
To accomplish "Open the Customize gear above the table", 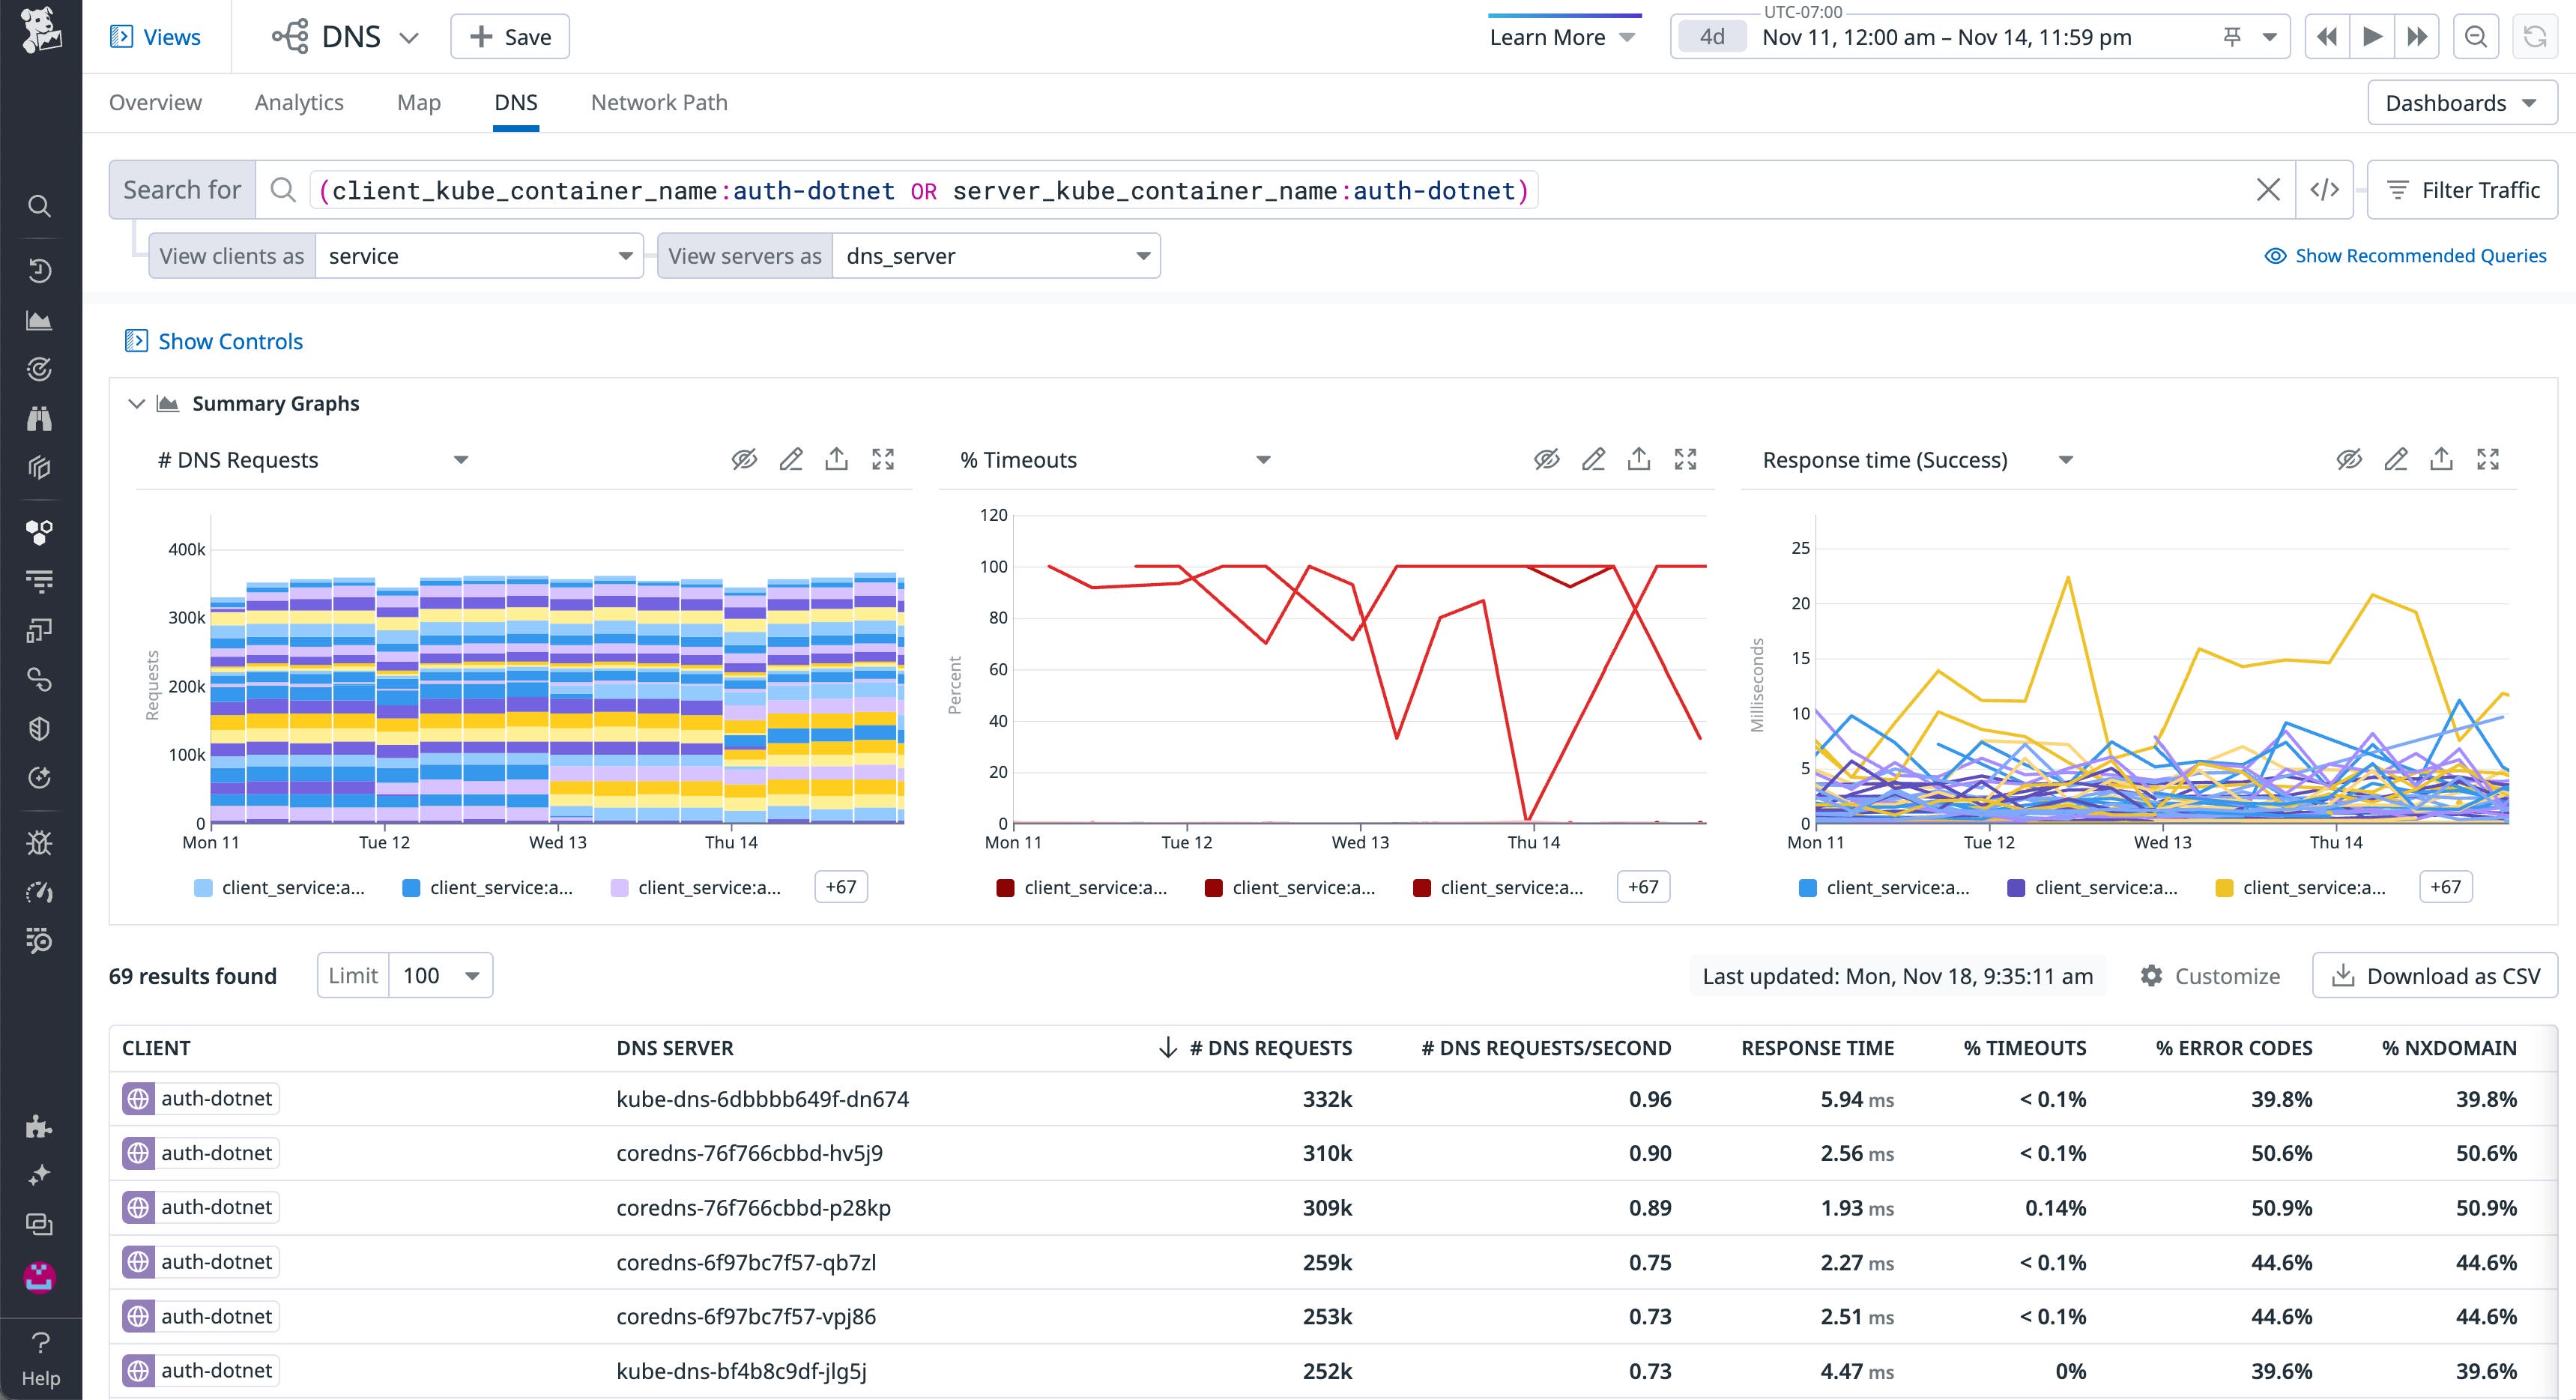I will [x=2151, y=976].
